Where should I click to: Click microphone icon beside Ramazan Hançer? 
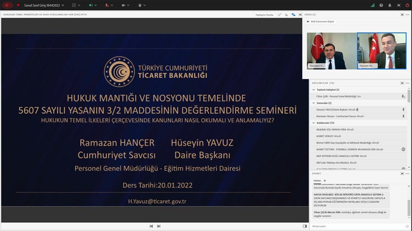[403, 116]
